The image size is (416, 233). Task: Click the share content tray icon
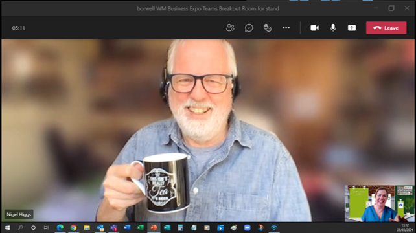tap(352, 28)
